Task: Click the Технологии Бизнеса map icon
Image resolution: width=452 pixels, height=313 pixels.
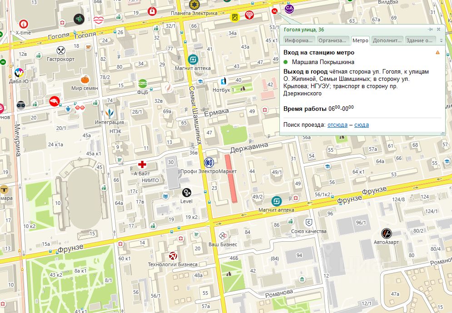Action: click(x=173, y=256)
